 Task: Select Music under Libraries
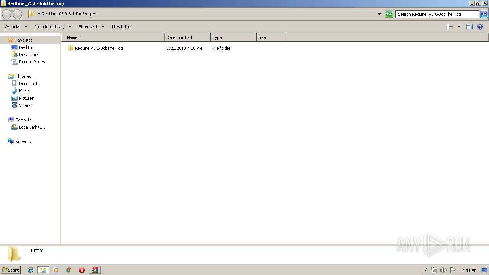pos(24,91)
